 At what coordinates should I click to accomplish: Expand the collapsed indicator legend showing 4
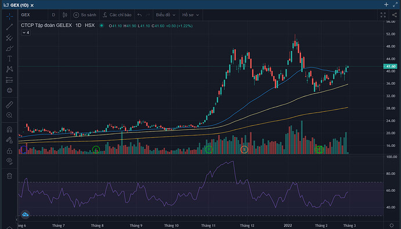(x=26, y=32)
